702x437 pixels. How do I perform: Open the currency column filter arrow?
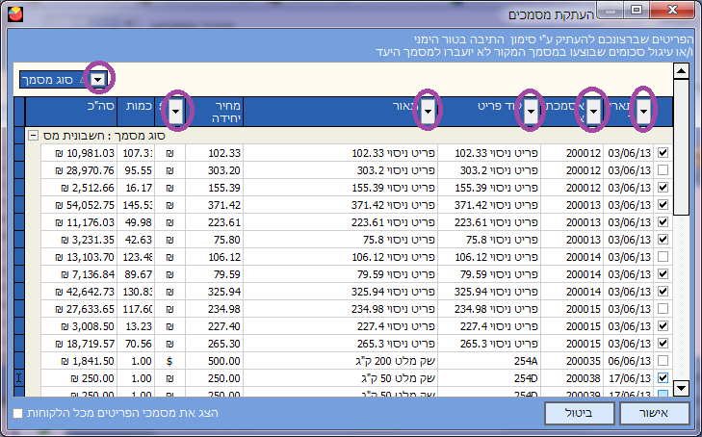(176, 113)
